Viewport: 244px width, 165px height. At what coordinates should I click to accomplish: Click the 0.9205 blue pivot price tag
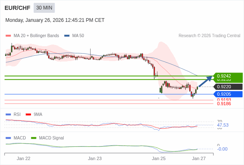coord(228,94)
